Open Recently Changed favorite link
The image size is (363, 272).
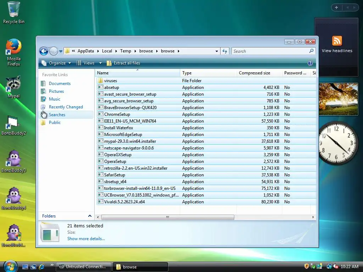coord(66,107)
